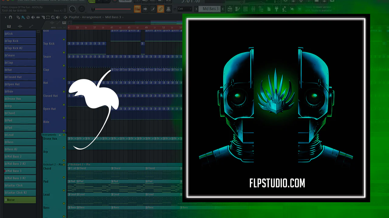Open the Browser view icon
The width and height of the screenshot is (389, 218).
261,9
